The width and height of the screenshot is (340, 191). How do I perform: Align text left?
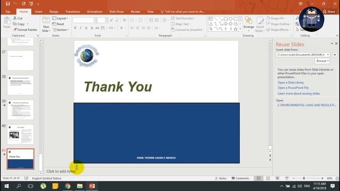click(x=132, y=28)
